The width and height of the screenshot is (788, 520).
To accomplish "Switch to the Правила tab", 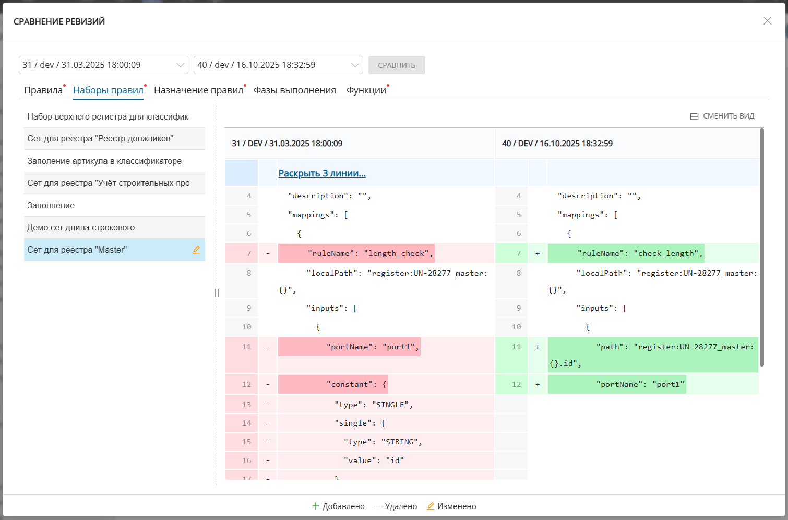I will coord(43,90).
